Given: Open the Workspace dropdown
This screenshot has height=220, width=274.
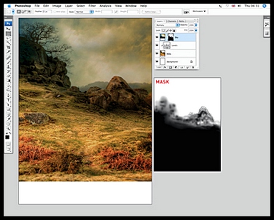Looking at the screenshot, I should tap(199, 12).
